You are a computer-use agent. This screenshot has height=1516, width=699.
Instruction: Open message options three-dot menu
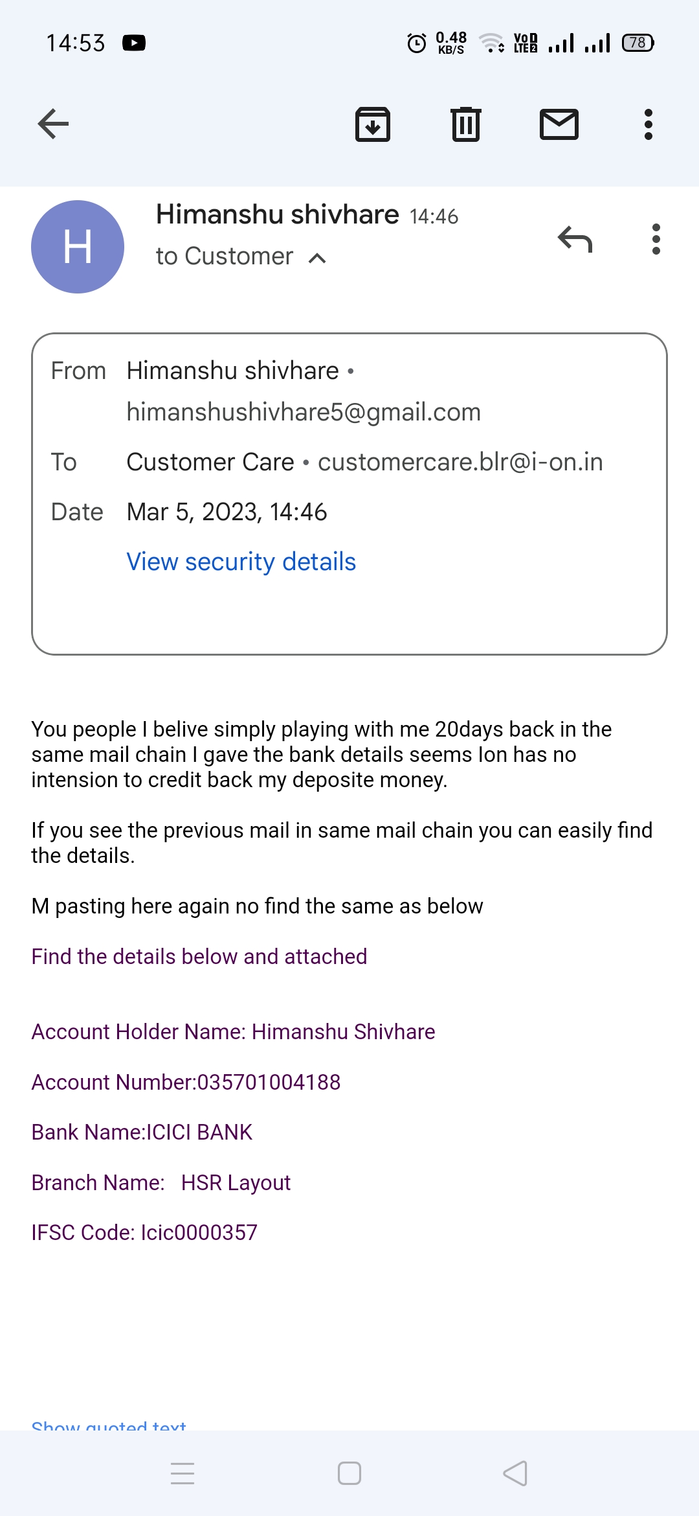pos(656,240)
